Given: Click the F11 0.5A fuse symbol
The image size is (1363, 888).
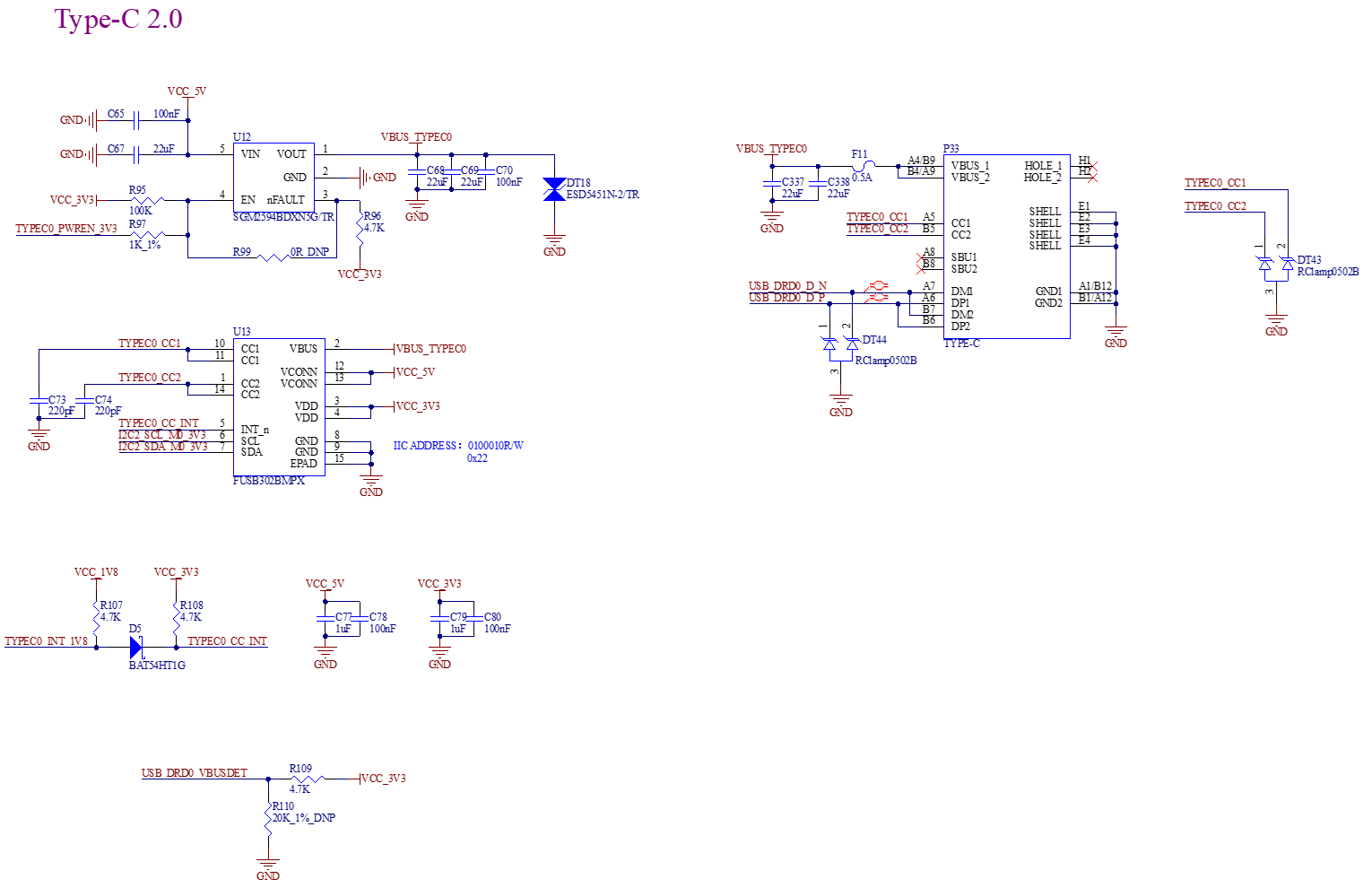Looking at the screenshot, I should coord(862,166).
